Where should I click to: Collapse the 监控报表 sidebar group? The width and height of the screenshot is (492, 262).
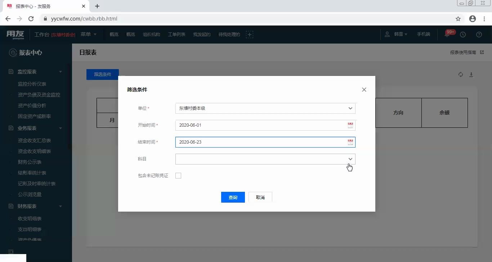coord(61,72)
